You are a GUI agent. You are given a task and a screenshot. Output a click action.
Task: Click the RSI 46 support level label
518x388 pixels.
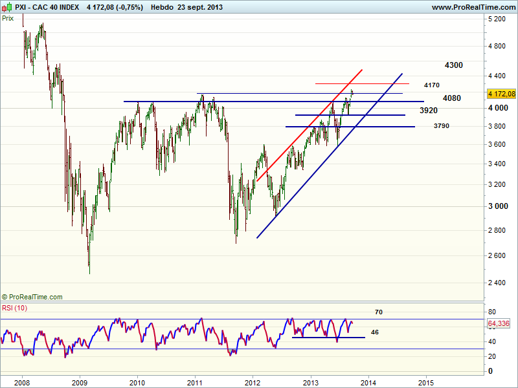(x=374, y=332)
